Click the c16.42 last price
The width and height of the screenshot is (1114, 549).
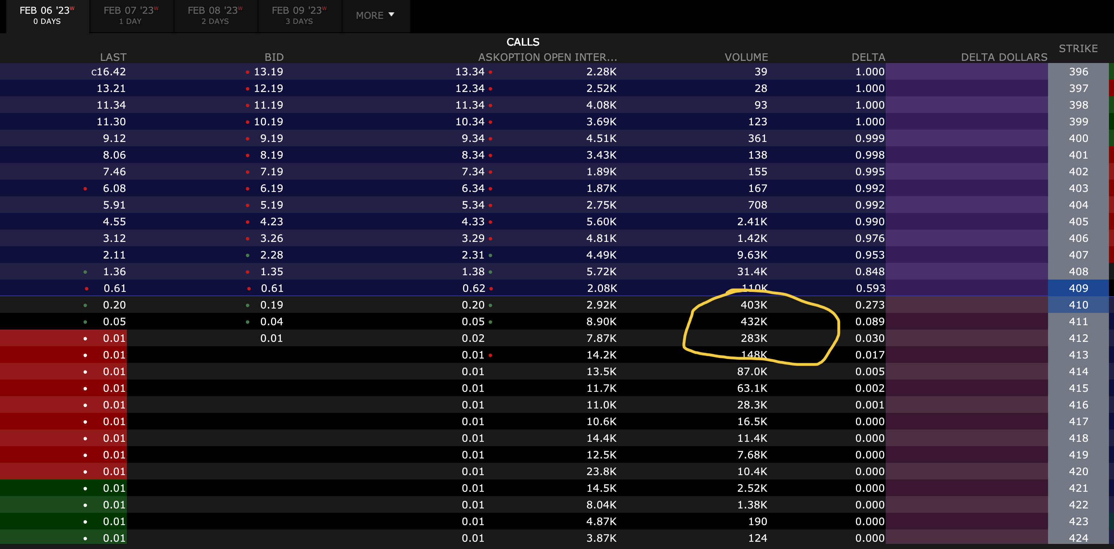[x=108, y=72]
